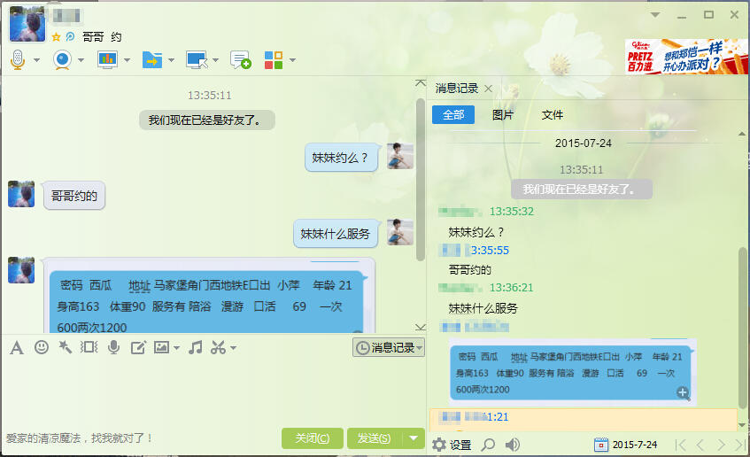Send a file with folder arrow icon
This screenshot has height=457, width=750.
point(152,60)
